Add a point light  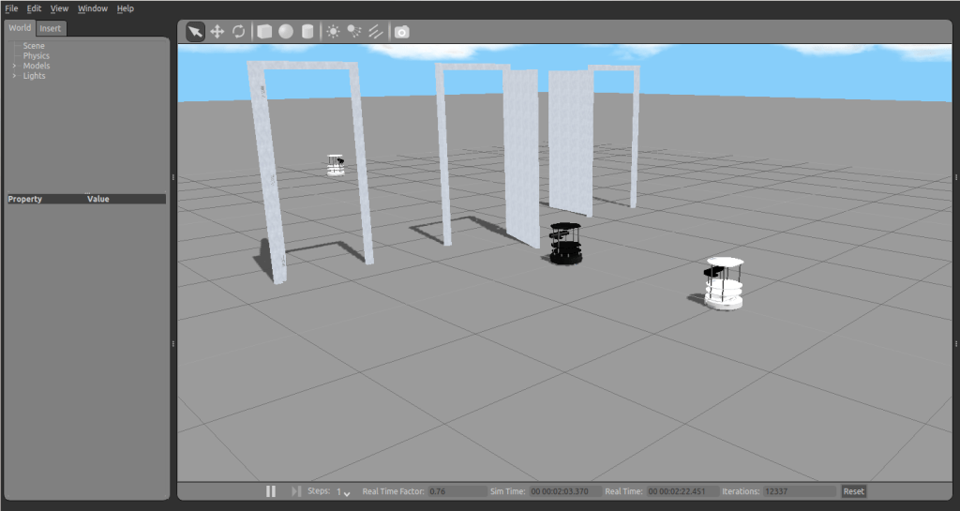click(333, 32)
